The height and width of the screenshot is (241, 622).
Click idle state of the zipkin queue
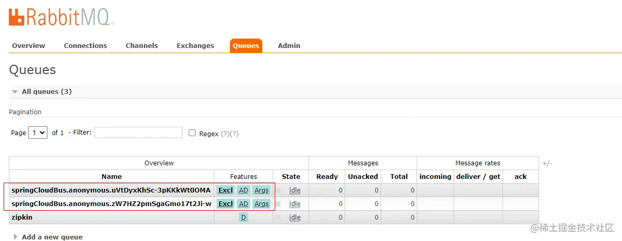295,218
